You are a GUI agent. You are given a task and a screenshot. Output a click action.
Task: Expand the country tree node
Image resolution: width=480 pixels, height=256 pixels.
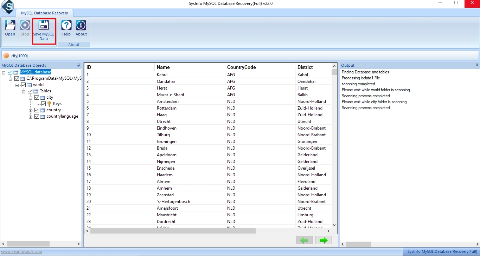pyautogui.click(x=30, y=110)
